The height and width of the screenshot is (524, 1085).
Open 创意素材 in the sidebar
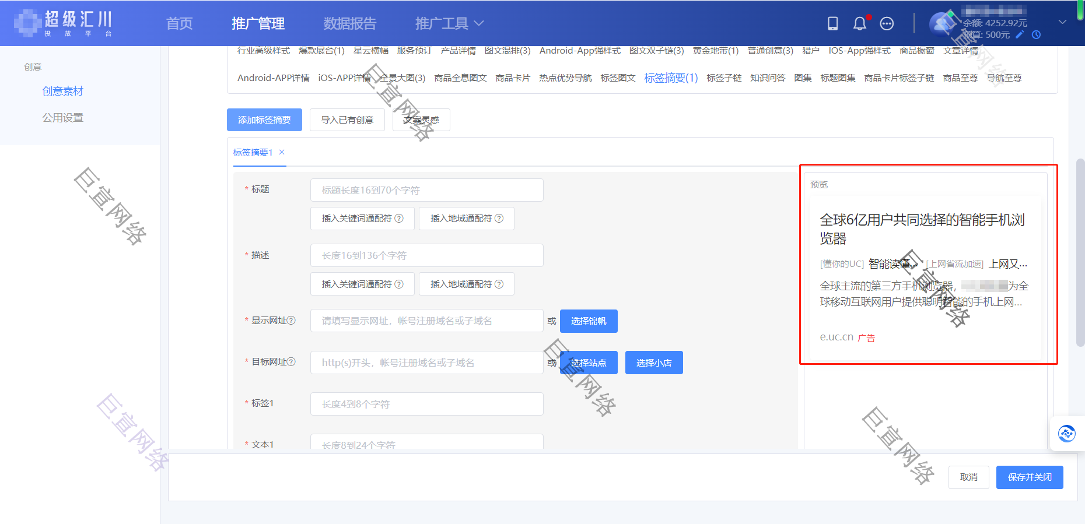(x=62, y=91)
